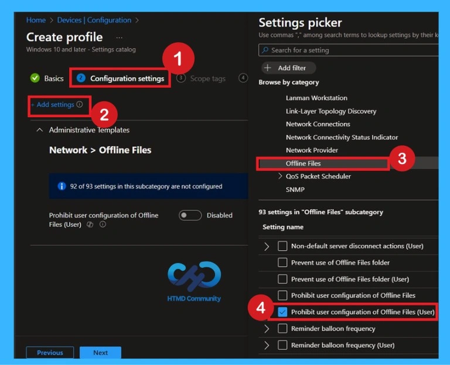Click the copy icon beside Files (User) label
Screen dimensions: 450x365
[90, 224]
